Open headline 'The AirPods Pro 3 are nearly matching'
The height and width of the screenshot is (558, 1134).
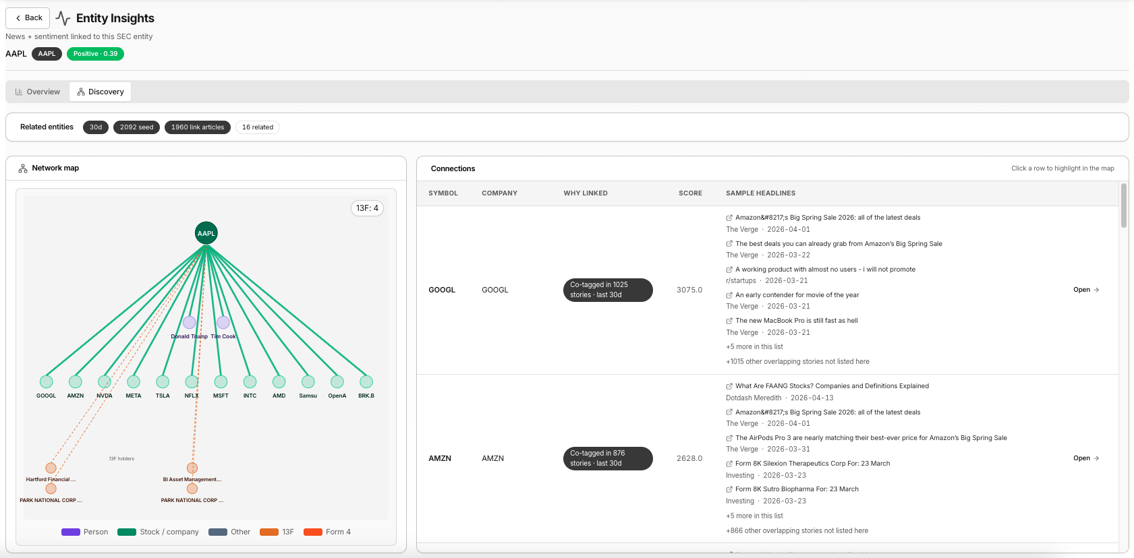tap(871, 438)
